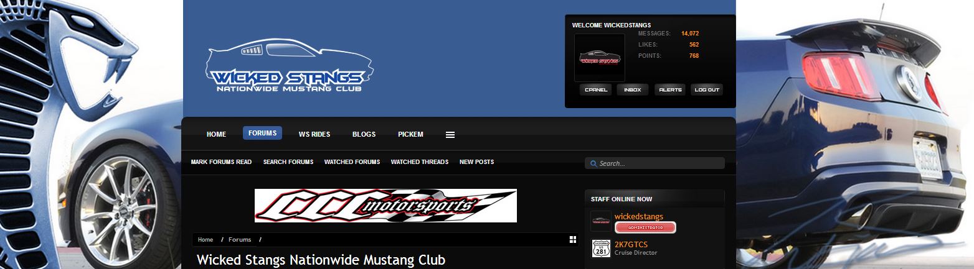Click Mark Forums Read

[221, 162]
